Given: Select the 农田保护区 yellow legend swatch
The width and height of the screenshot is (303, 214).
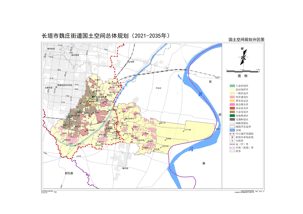Looking at the screenshot, I should [231, 89].
